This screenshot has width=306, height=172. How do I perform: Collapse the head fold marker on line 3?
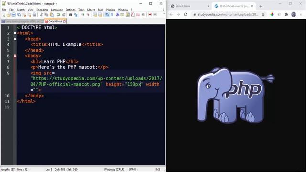pos(15,39)
